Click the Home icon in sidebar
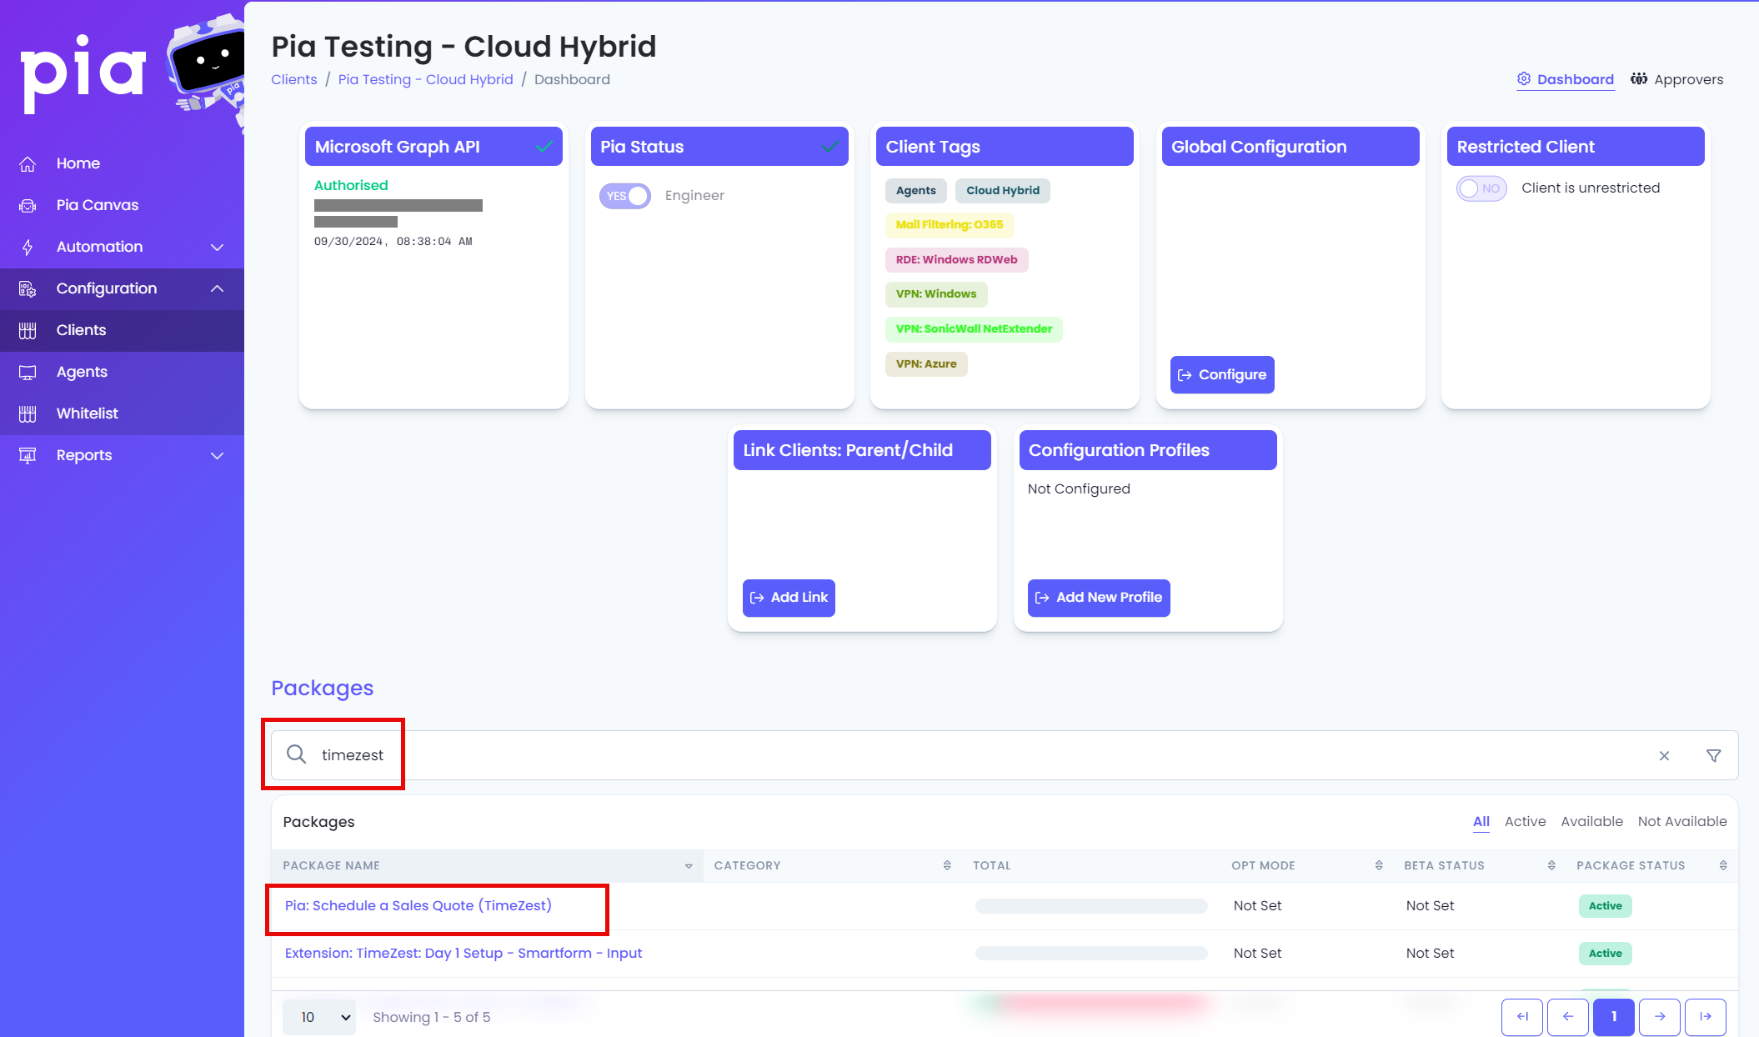Image resolution: width=1759 pixels, height=1037 pixels. pos(28,164)
